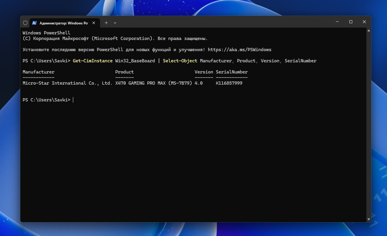Expand the new tab profile dropdown chevron

coord(115,23)
